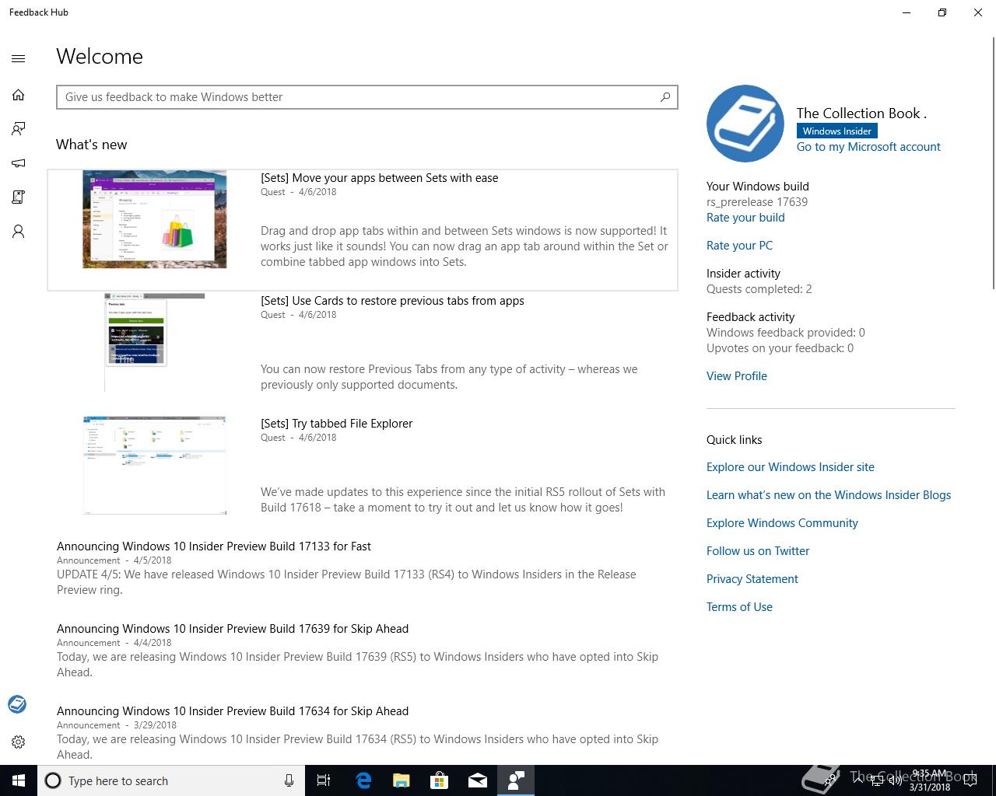This screenshot has width=996, height=796.
Task: Open Build 17133 for Fast announcement
Action: point(214,546)
